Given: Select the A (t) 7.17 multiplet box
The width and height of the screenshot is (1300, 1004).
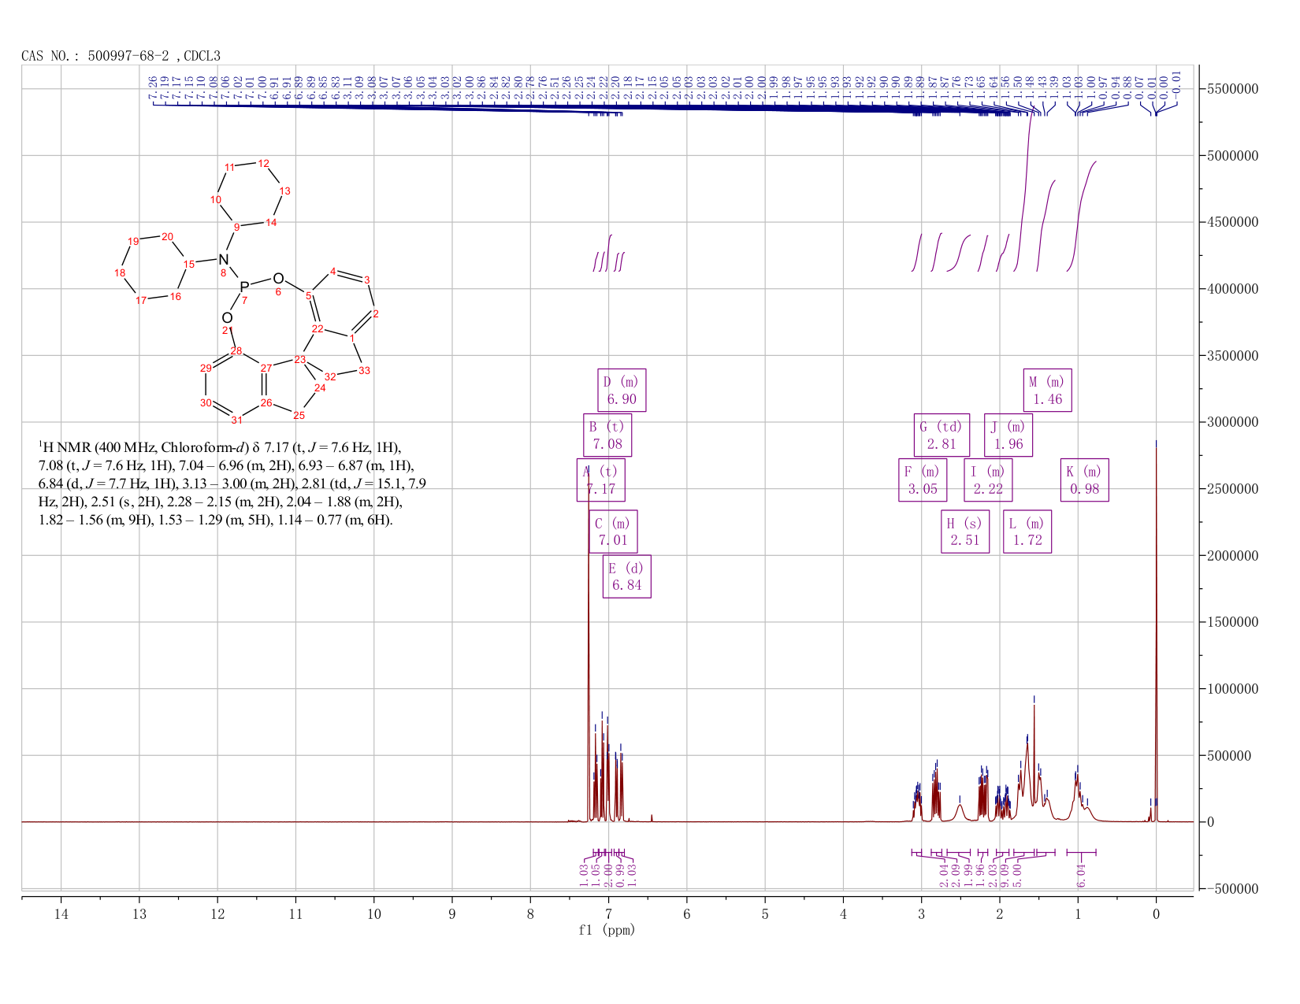Looking at the screenshot, I should tap(601, 480).
